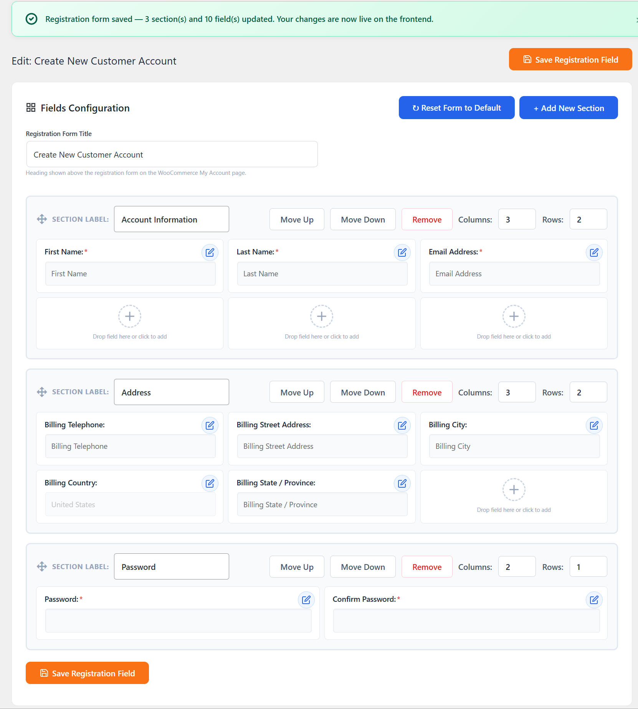The height and width of the screenshot is (709, 638).
Task: Click the success checkmark icon in notification
Action: click(31, 19)
